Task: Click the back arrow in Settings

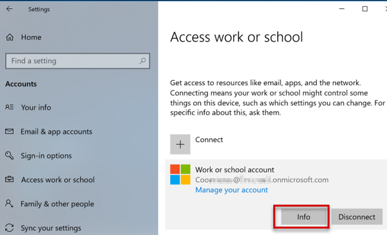Action: [10, 9]
